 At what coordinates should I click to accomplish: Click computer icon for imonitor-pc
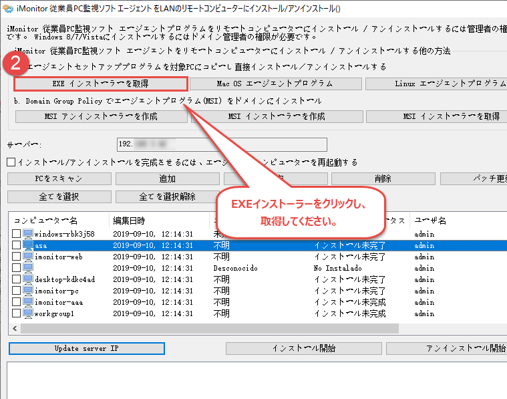[x=28, y=291]
